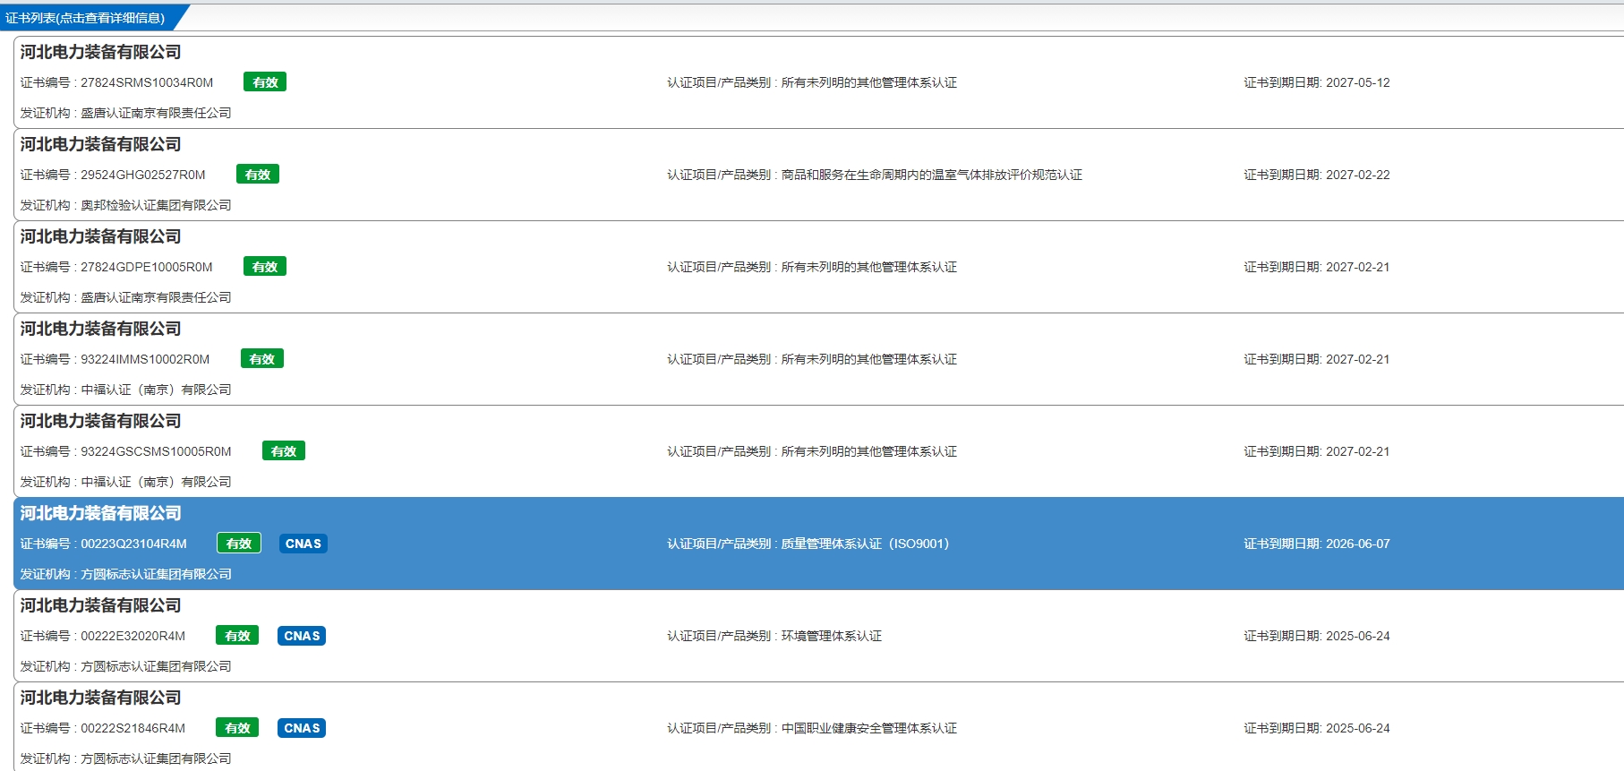Click category 商品和服务在生命周期内的温室气体排放评价规范认证
The height and width of the screenshot is (771, 1624).
tap(932, 175)
